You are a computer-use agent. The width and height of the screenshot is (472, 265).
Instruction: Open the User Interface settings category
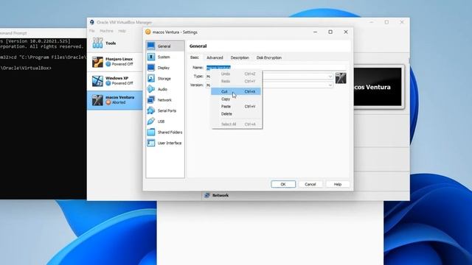coord(165,143)
